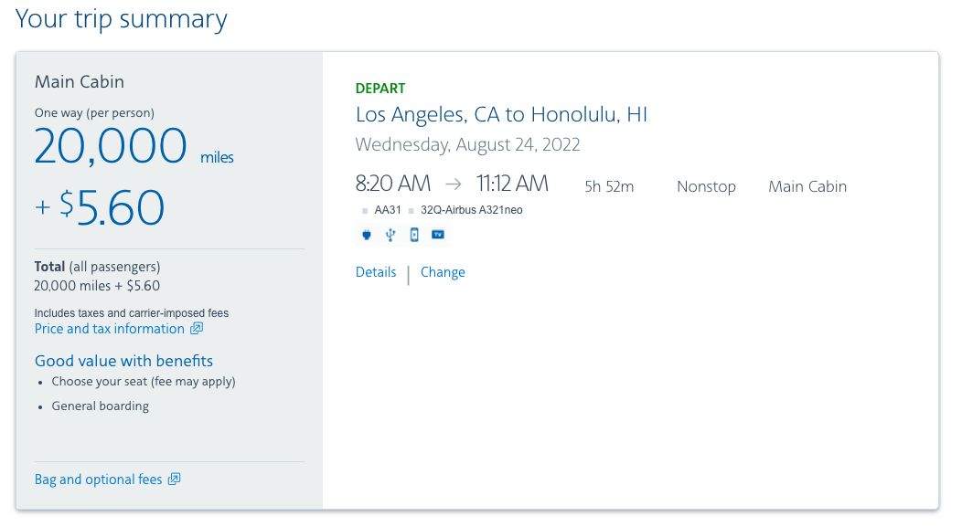Select the 32Q-Airbus A321neo aircraft label

tap(471, 210)
